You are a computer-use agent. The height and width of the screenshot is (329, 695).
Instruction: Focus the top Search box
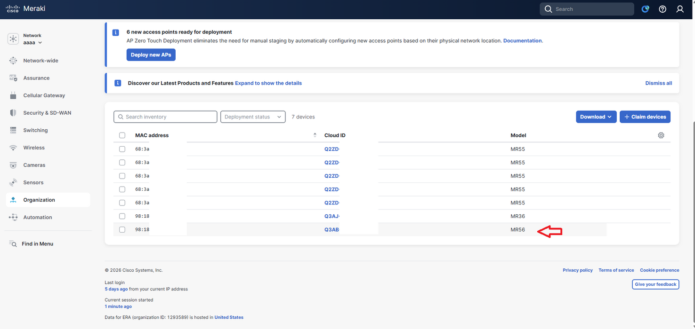pyautogui.click(x=587, y=9)
